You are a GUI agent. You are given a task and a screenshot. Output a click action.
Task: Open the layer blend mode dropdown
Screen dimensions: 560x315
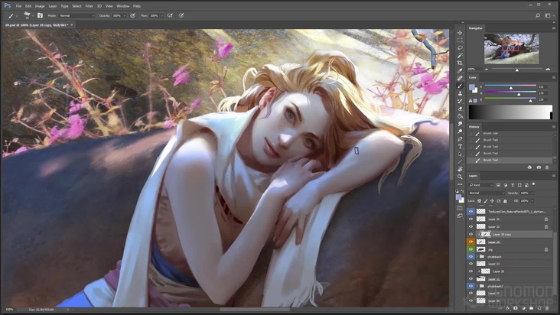pyautogui.click(x=487, y=193)
